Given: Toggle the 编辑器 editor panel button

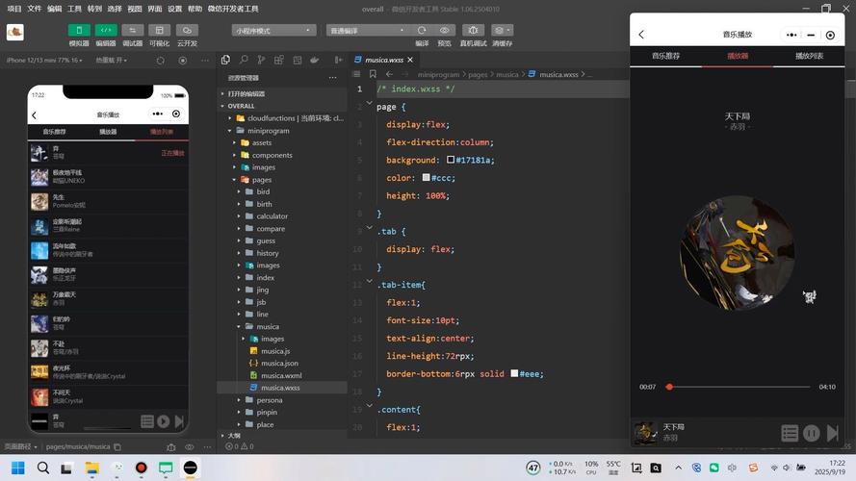Looking at the screenshot, I should click(x=106, y=30).
